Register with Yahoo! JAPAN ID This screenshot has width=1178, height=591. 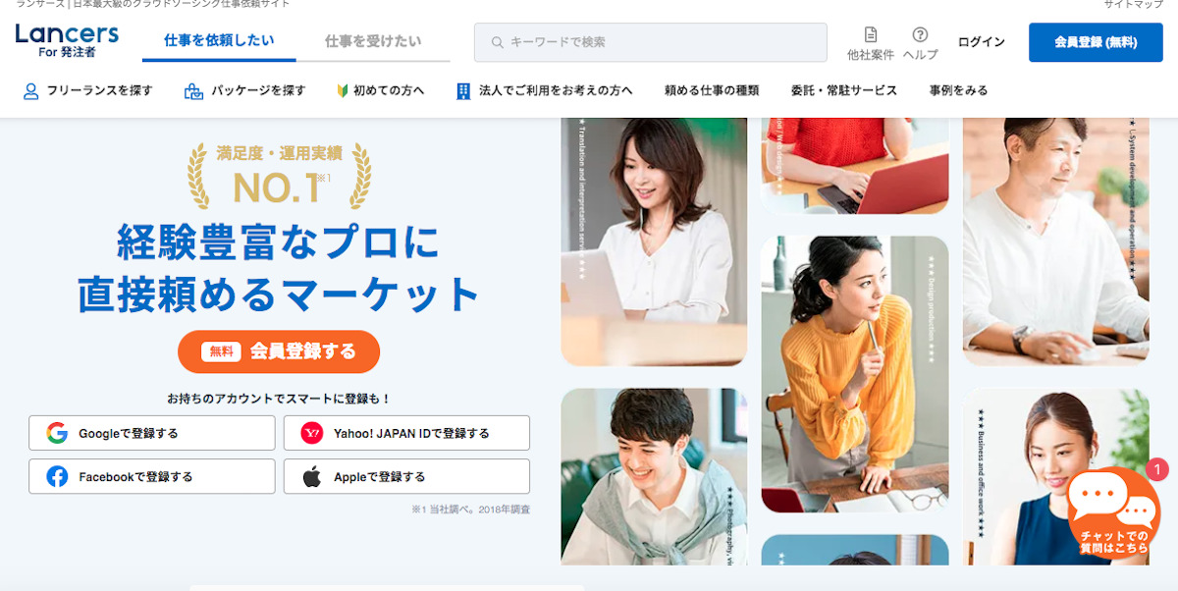(x=406, y=433)
